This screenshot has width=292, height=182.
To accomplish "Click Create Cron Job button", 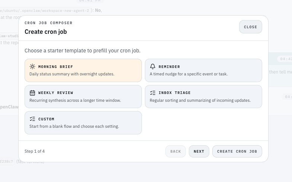I will (x=237, y=152).
